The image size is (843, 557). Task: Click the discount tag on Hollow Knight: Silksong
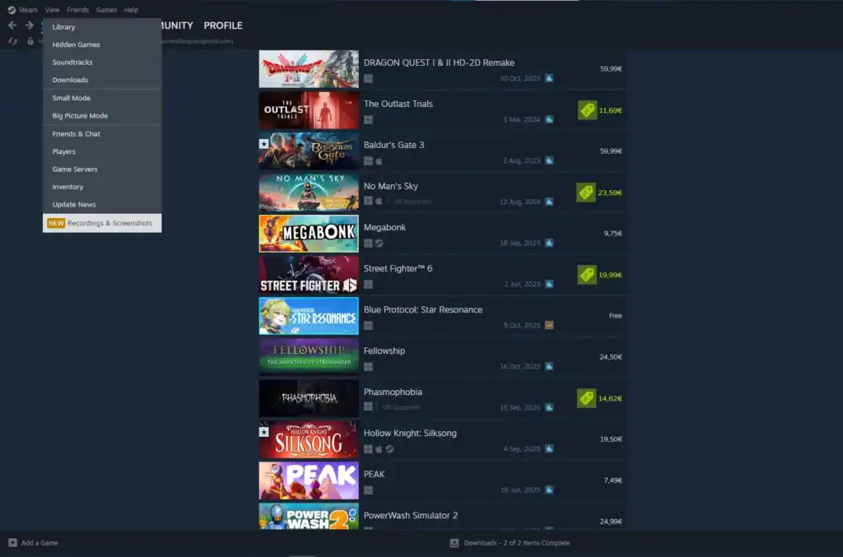587,440
